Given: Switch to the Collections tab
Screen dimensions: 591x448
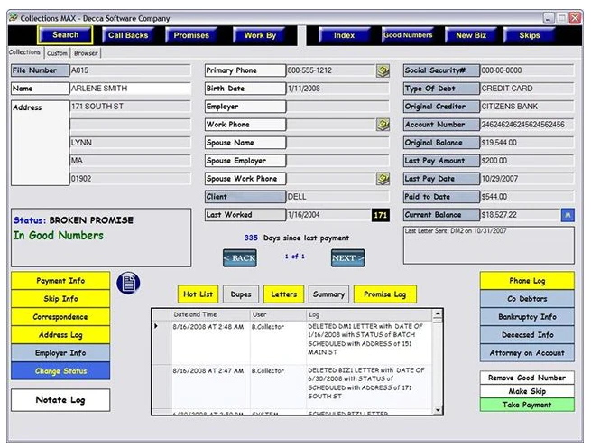Looking at the screenshot, I should point(24,52).
